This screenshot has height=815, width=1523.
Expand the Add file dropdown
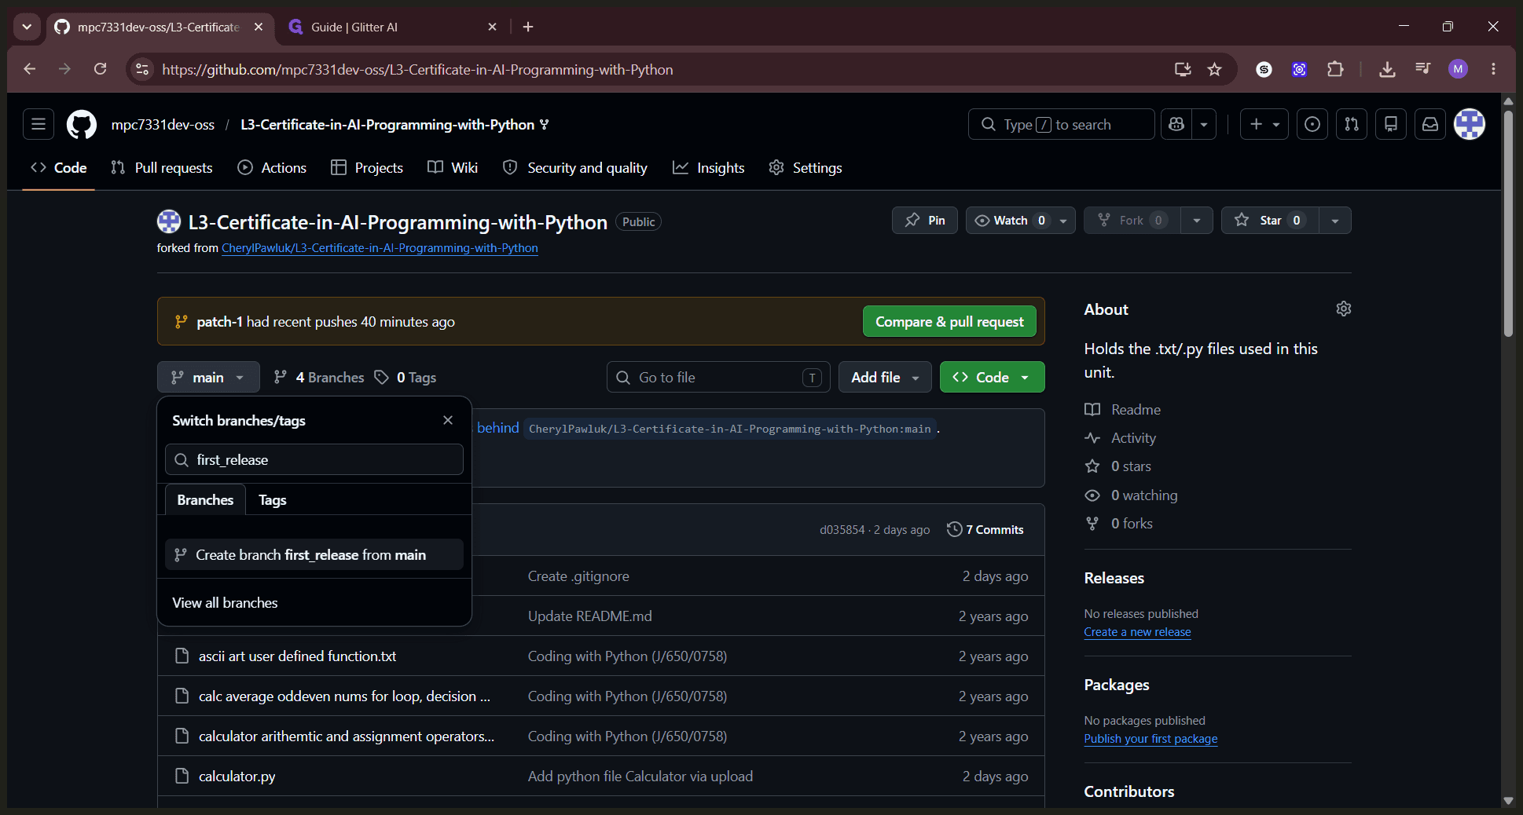pyautogui.click(x=885, y=377)
